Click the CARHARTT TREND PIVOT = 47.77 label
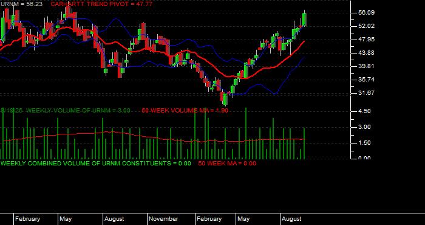 (x=101, y=4)
